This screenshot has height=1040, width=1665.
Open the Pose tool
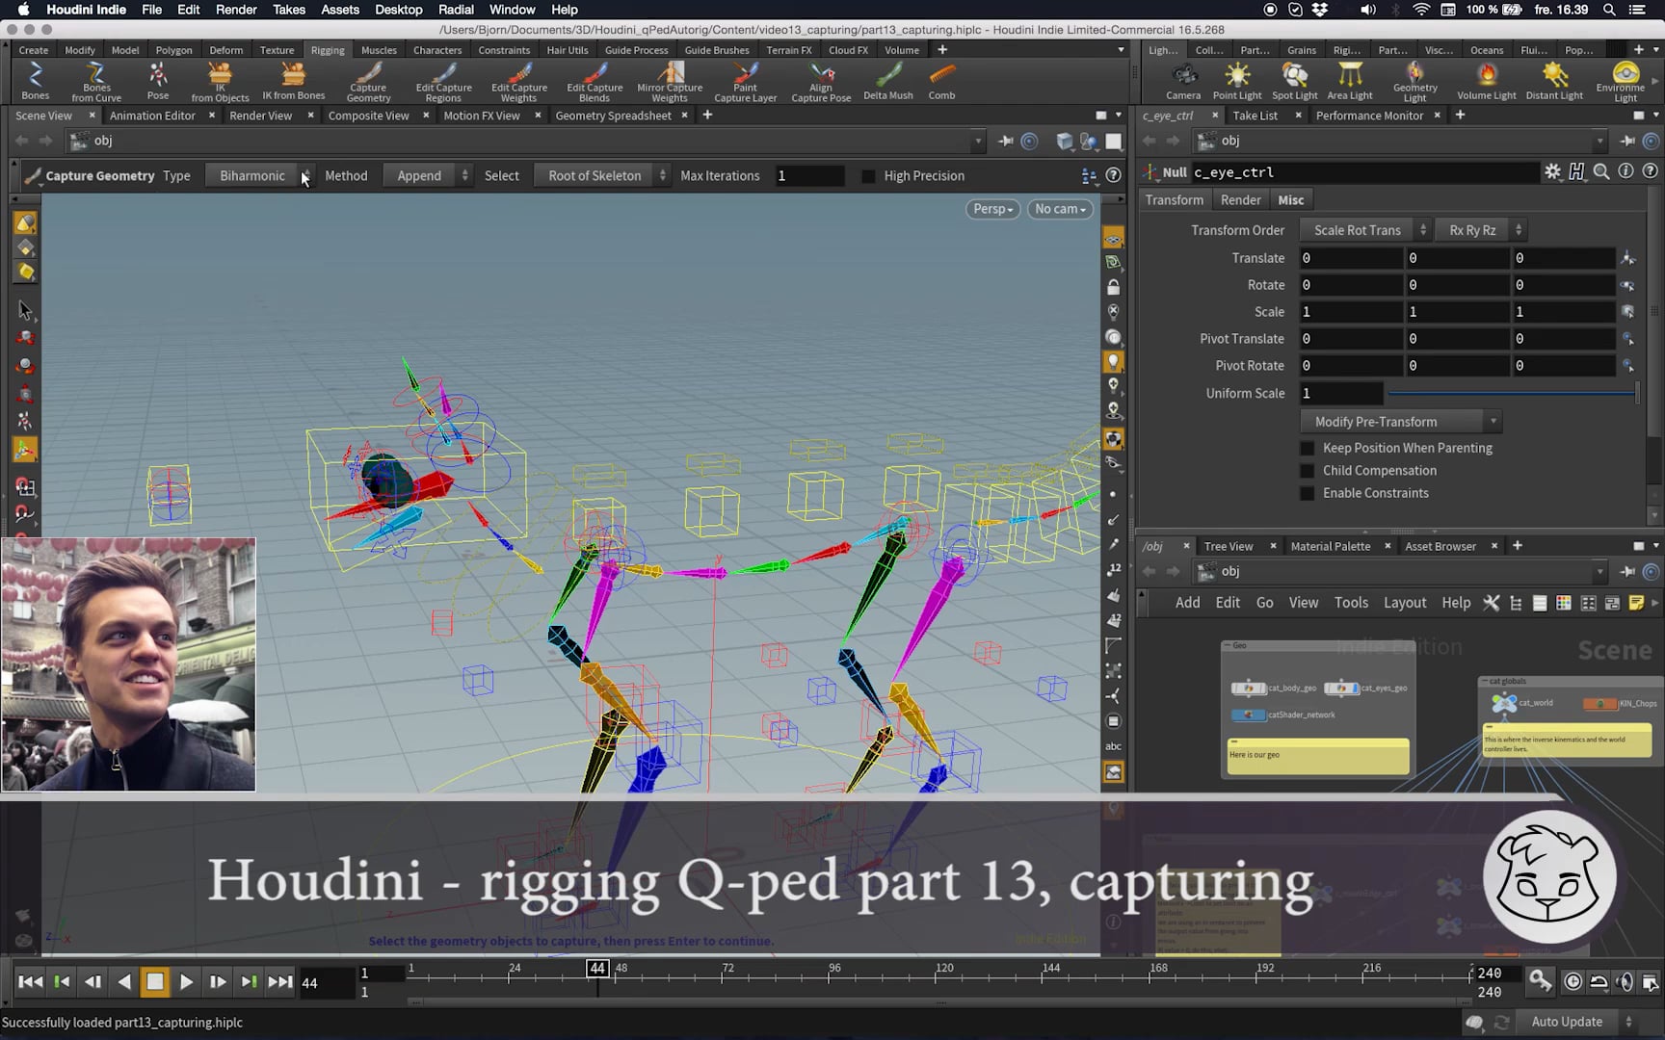(x=158, y=82)
